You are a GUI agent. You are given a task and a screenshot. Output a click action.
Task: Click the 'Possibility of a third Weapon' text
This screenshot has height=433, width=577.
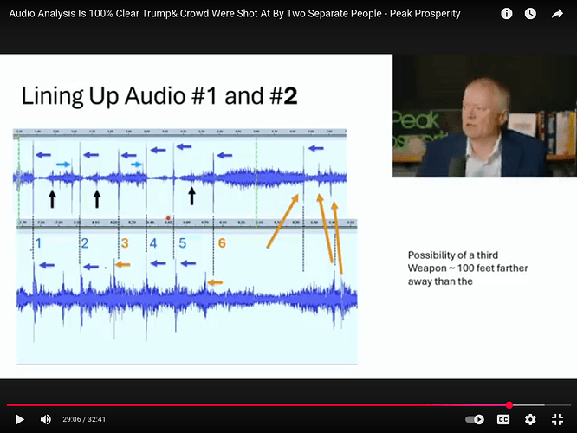467,268
